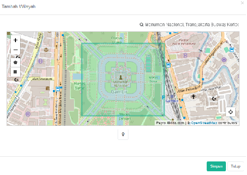Click the church cross icon on map
Screen dimensions: 247x175
pyautogui.click(x=193, y=96)
